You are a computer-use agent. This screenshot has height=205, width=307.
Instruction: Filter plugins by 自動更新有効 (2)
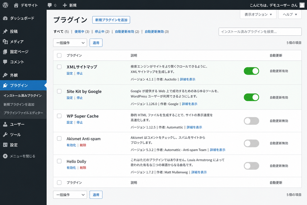click(x=127, y=32)
